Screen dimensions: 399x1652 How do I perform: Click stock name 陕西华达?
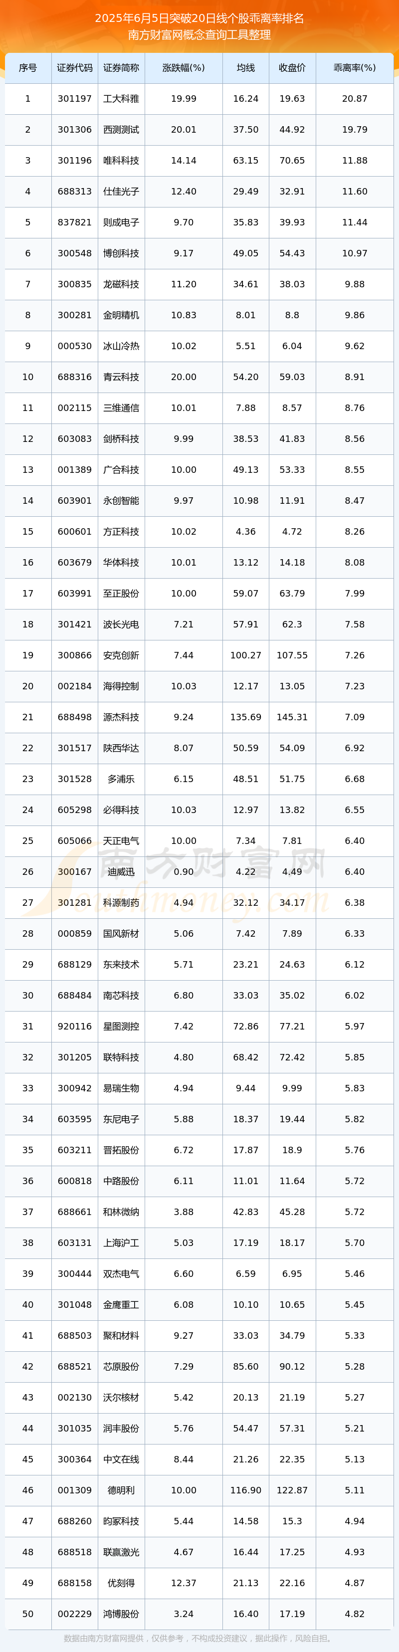(x=121, y=748)
